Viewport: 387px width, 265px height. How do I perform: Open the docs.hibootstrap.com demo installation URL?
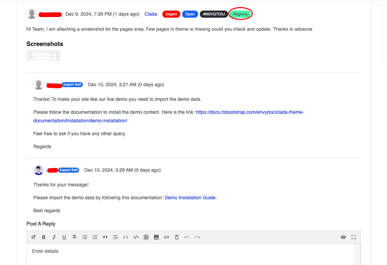pyautogui.click(x=168, y=116)
